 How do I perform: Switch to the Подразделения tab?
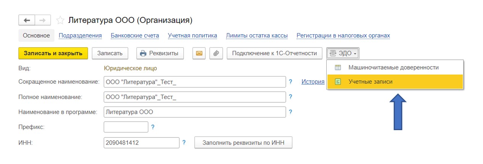click(x=80, y=36)
